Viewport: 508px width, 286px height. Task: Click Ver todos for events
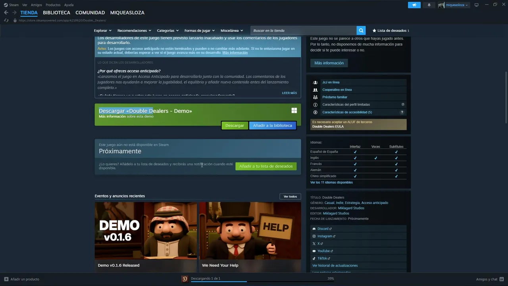pos(290,197)
